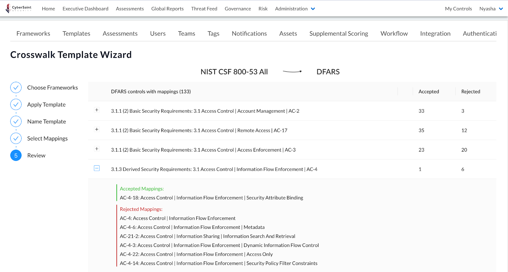Expand the Access Enforcement AC-3 row
Viewport: 508px width, 272px height.
pyautogui.click(x=97, y=149)
